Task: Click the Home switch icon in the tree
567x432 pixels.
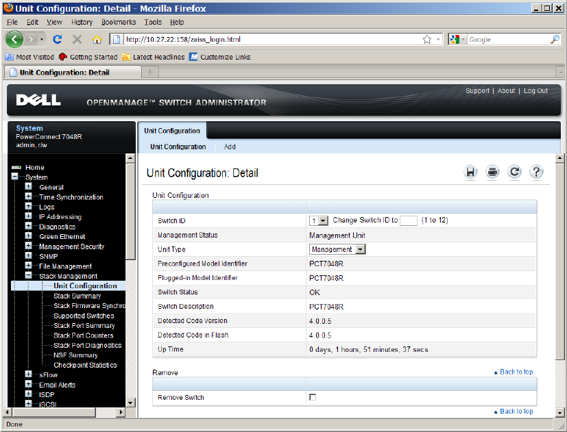Action: [16, 167]
